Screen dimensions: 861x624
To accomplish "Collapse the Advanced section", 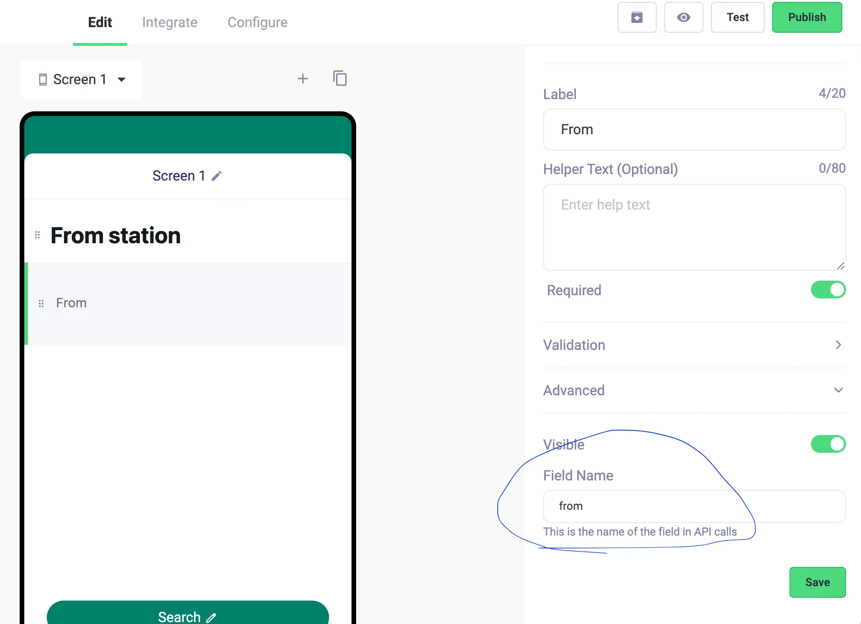I will pos(694,390).
